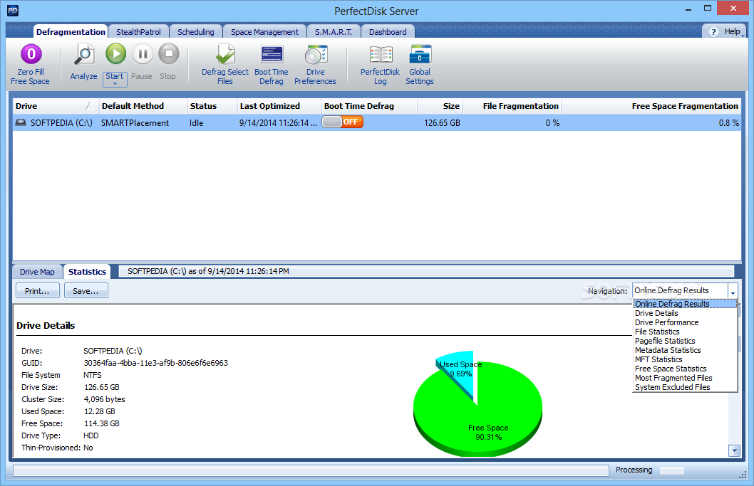This screenshot has width=754, height=486.
Task: Select the Statistics tab
Action: coord(87,272)
